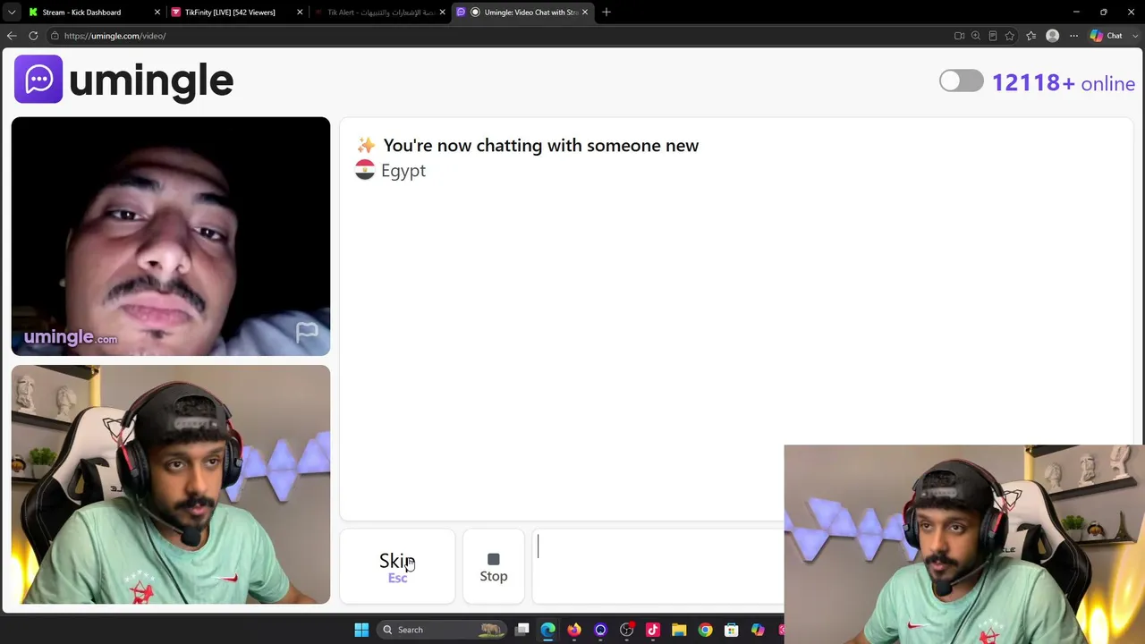Close the TikFinity tab
Viewport: 1145px width, 644px height.
[x=300, y=13]
